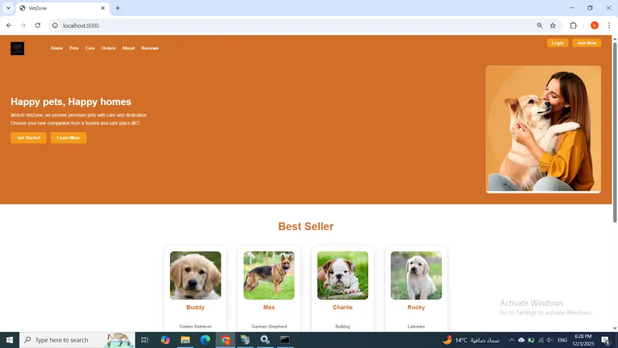The image size is (618, 348).
Task: Open the network icon in system tray
Action: pos(541,340)
